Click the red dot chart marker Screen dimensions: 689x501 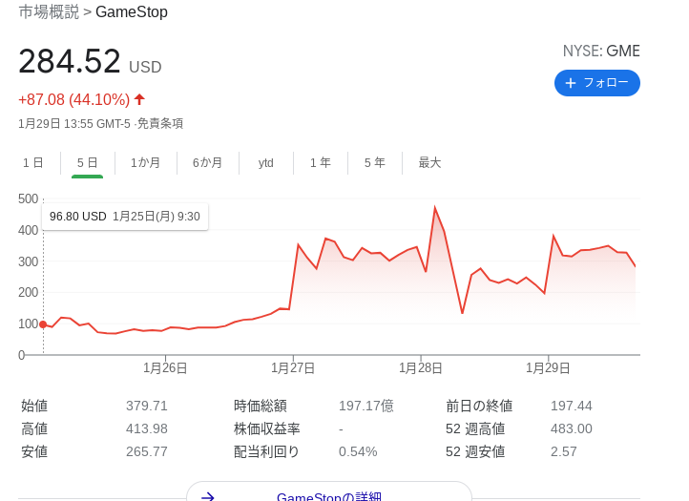tap(43, 324)
